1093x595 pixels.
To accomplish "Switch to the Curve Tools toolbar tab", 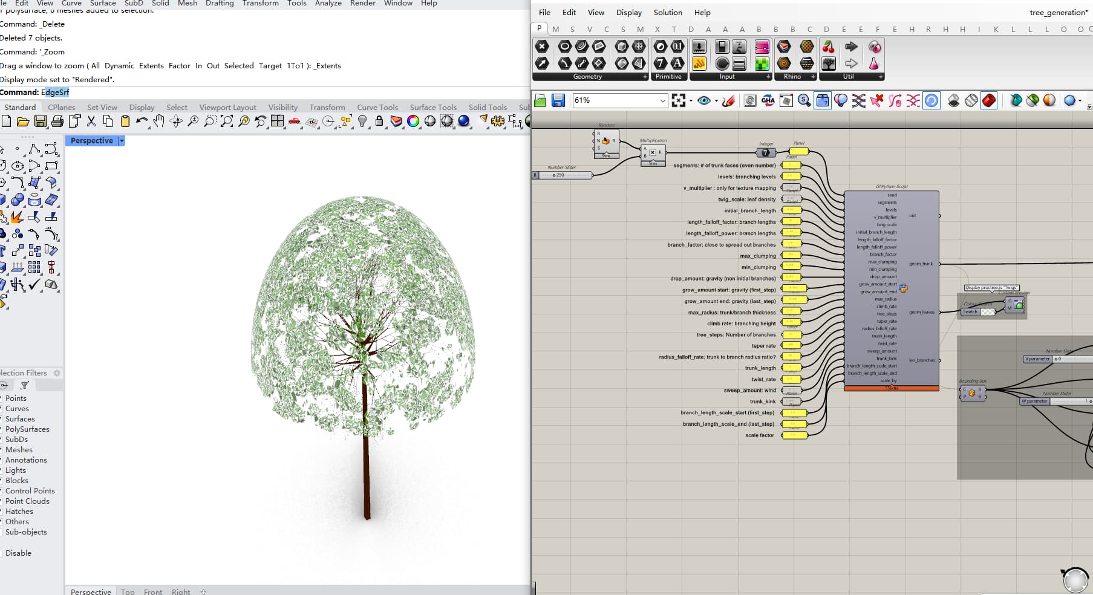I will (x=377, y=108).
